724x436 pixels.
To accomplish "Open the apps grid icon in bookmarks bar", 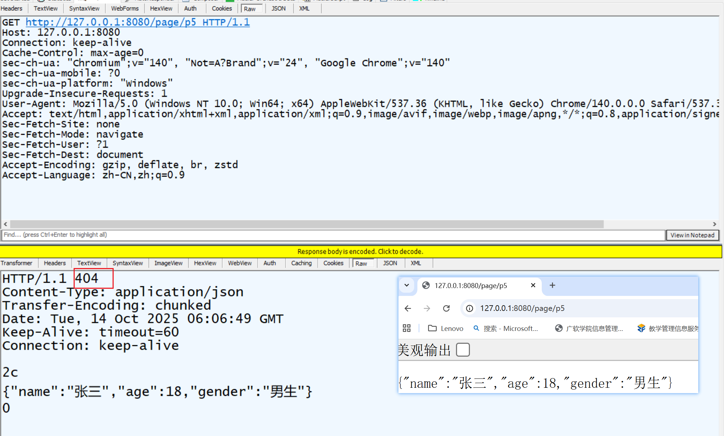I will click(407, 328).
